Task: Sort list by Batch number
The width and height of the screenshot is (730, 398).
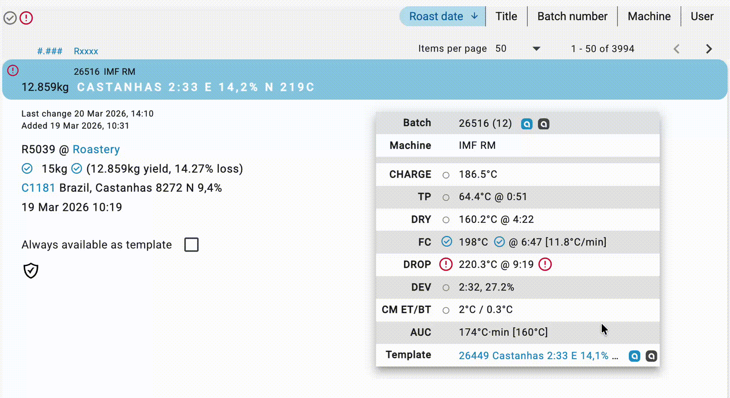Action: point(572,16)
